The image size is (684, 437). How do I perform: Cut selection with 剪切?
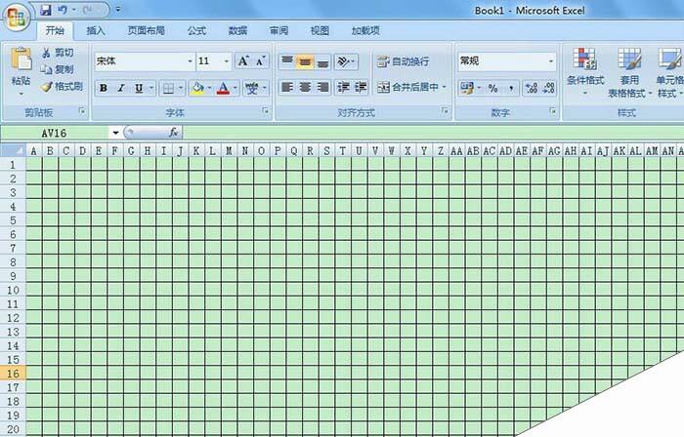coord(57,53)
